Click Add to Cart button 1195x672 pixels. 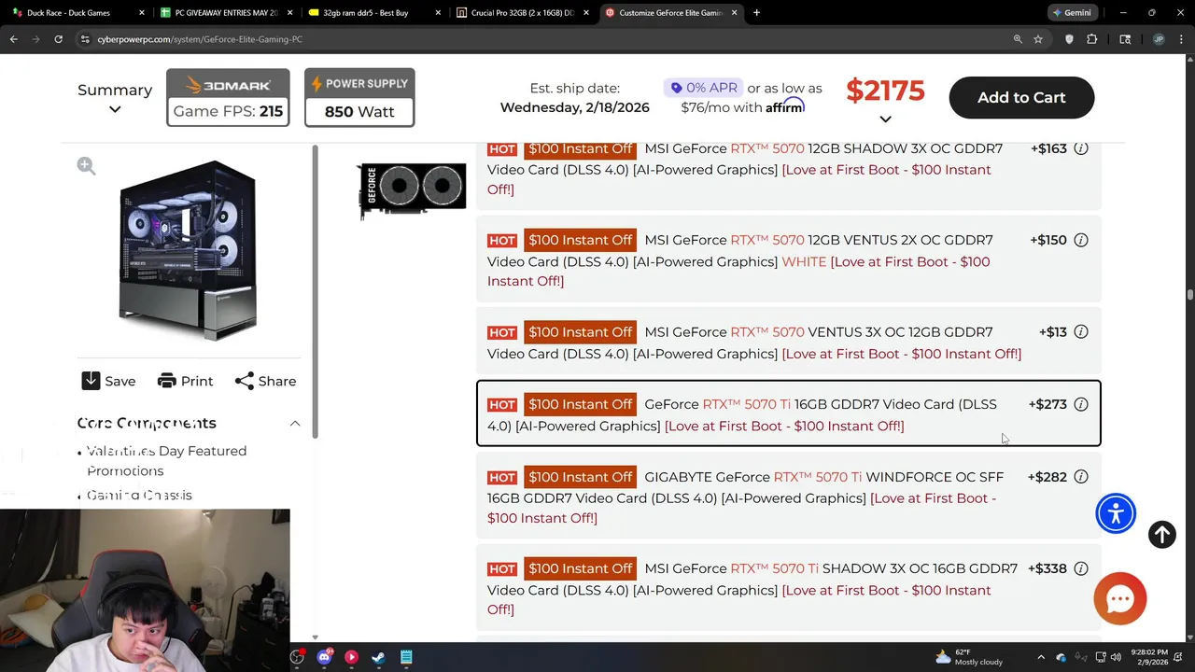click(x=1021, y=98)
